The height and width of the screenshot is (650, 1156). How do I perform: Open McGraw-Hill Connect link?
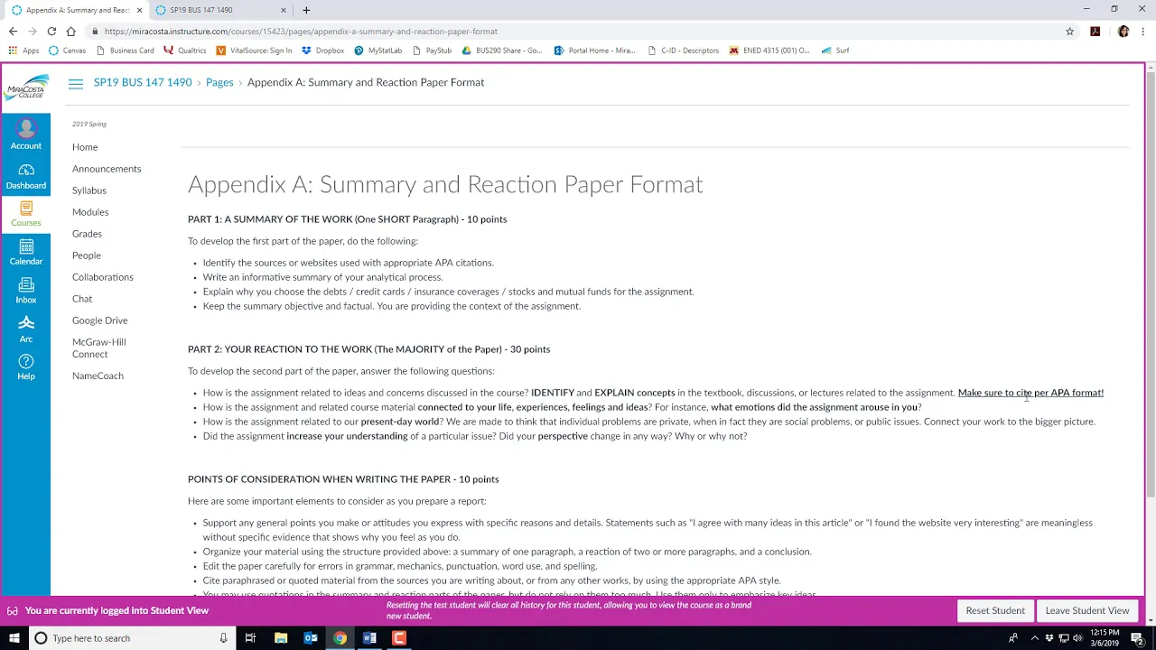click(x=99, y=348)
